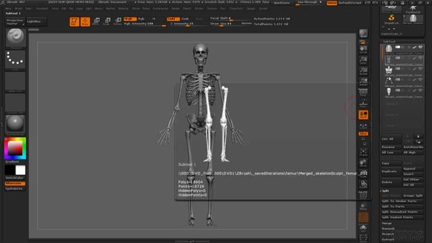This screenshot has width=432, height=243.
Task: Hide the first subtool via eye icon
Action: [x=420, y=47]
